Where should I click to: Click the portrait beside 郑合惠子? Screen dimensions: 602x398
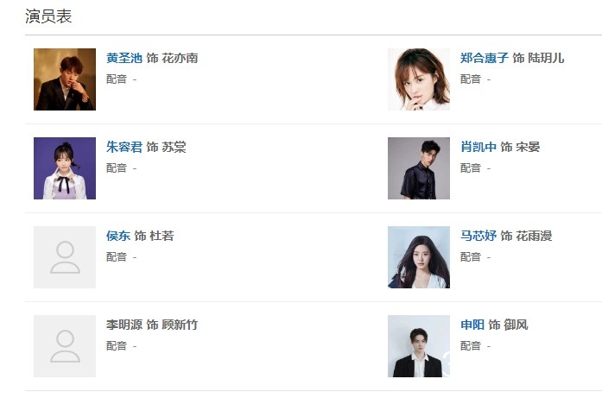pyautogui.click(x=419, y=79)
